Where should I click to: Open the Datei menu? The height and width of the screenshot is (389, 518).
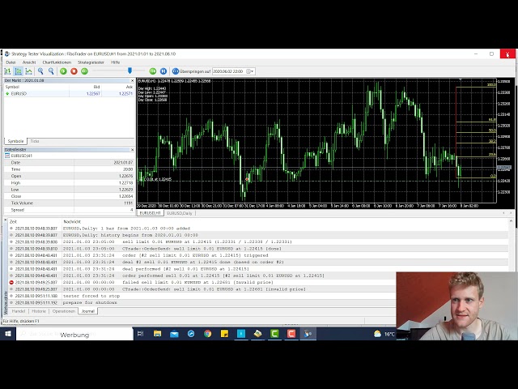tap(11, 62)
